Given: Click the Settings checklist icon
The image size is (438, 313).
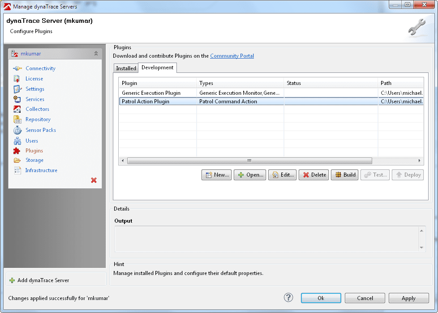Looking at the screenshot, I should coord(17,89).
